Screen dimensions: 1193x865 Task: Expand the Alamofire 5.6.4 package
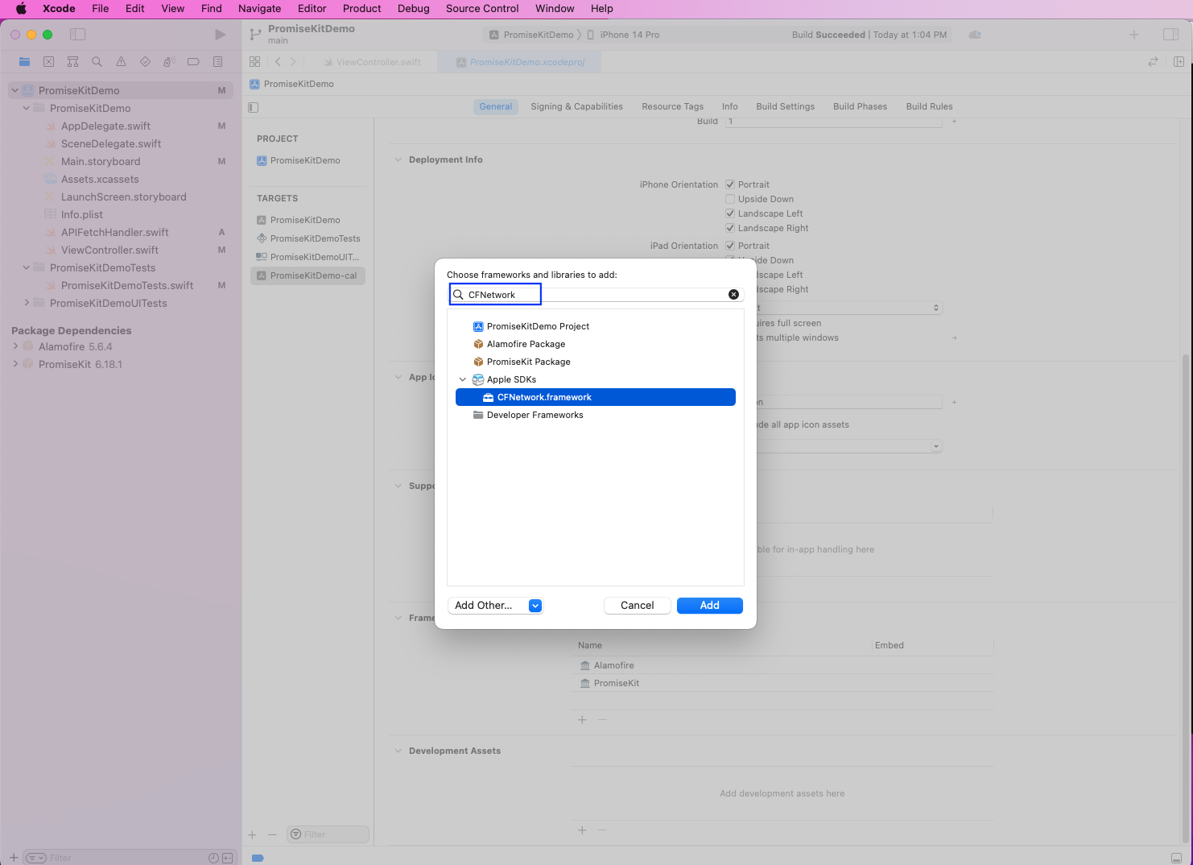click(x=15, y=346)
